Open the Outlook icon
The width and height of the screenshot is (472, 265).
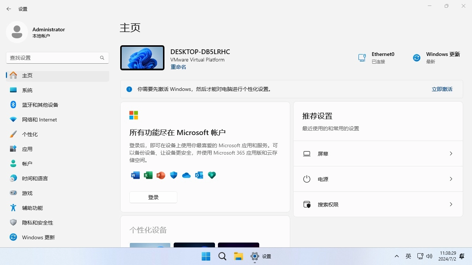pyautogui.click(x=199, y=175)
